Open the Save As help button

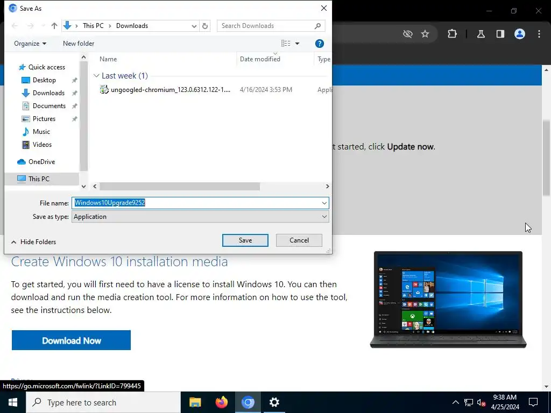tap(320, 44)
